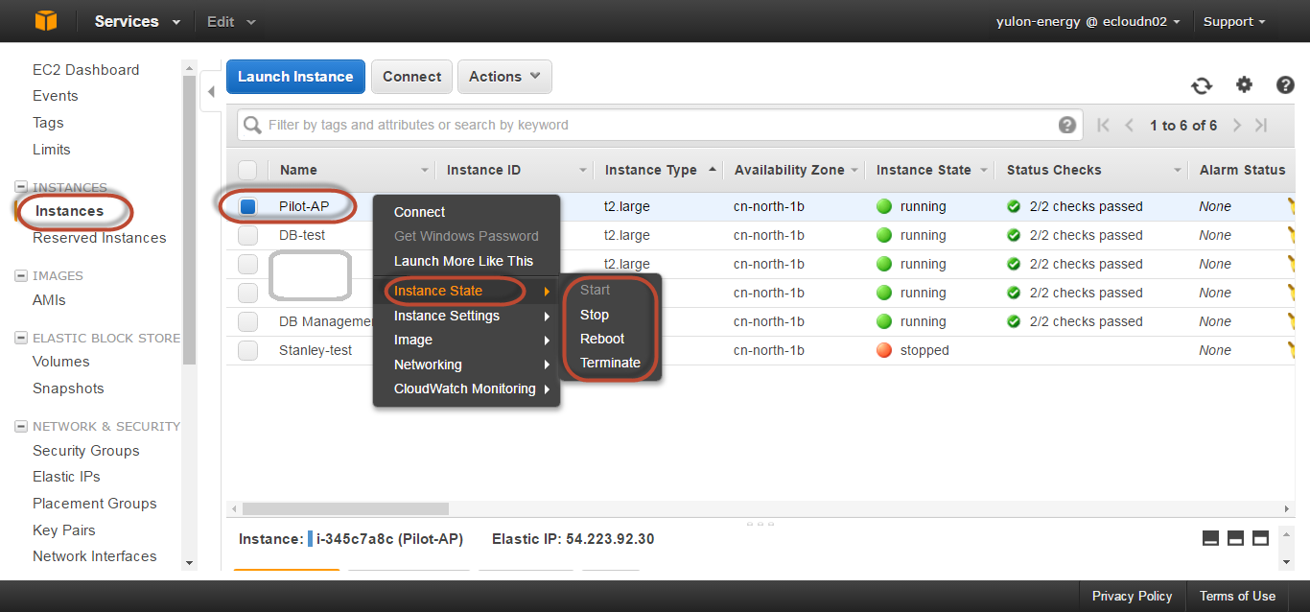Image resolution: width=1310 pixels, height=612 pixels.
Task: Open Security Groups in the sidebar
Action: 85,451
